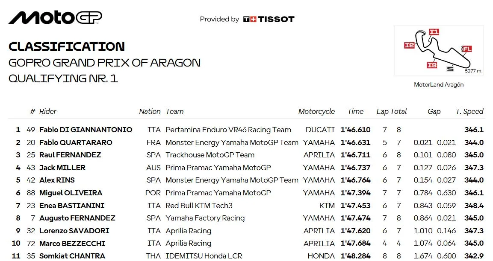Click the MotoGP logo
This screenshot has width=493, height=261.
pos(55,17)
